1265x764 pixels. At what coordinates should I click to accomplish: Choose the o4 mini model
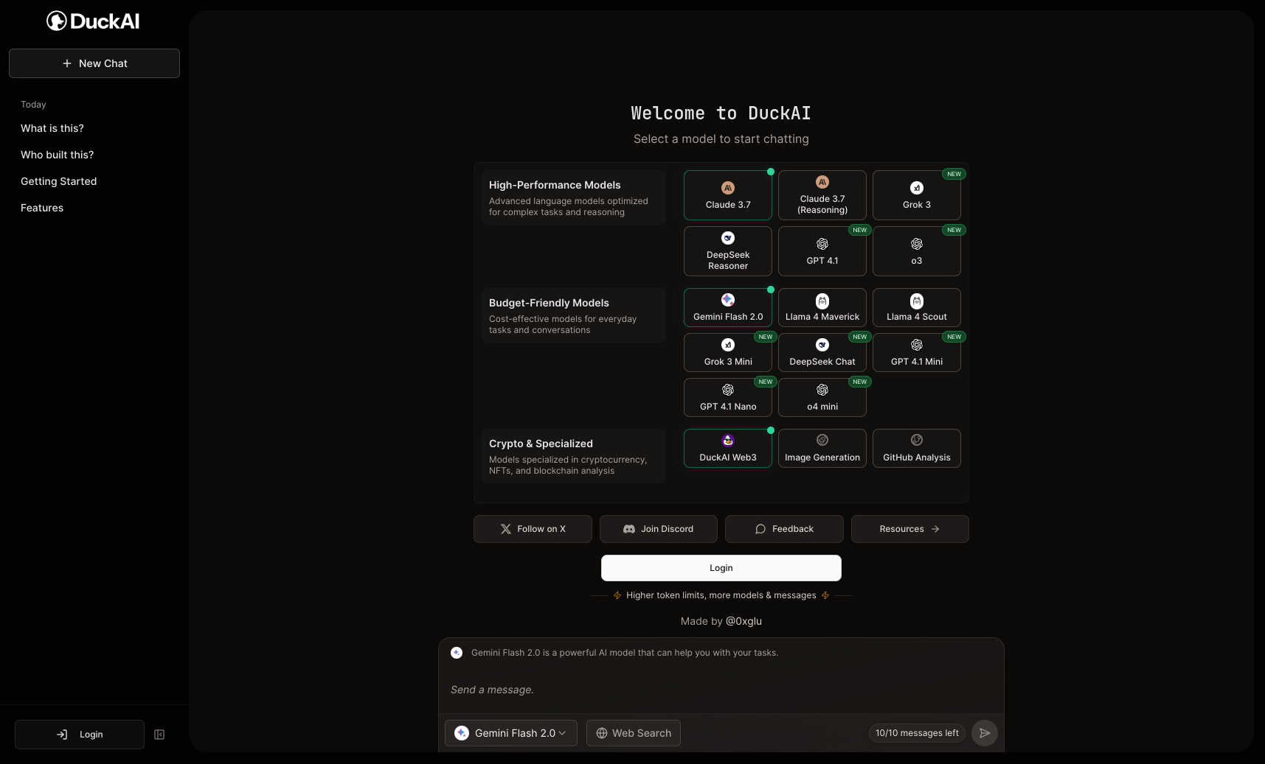822,397
